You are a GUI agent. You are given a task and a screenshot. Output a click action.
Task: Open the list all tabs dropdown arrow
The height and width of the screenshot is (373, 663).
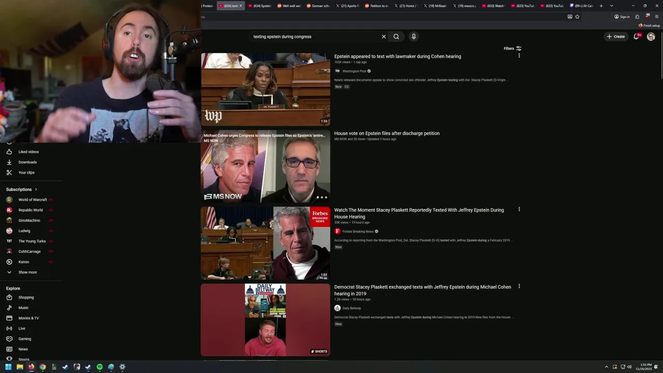612,6
